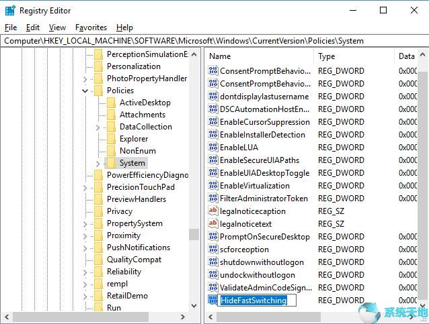The width and height of the screenshot is (429, 324).
Task: Click the string icon next to legalnoticecaption
Action: tap(213, 211)
